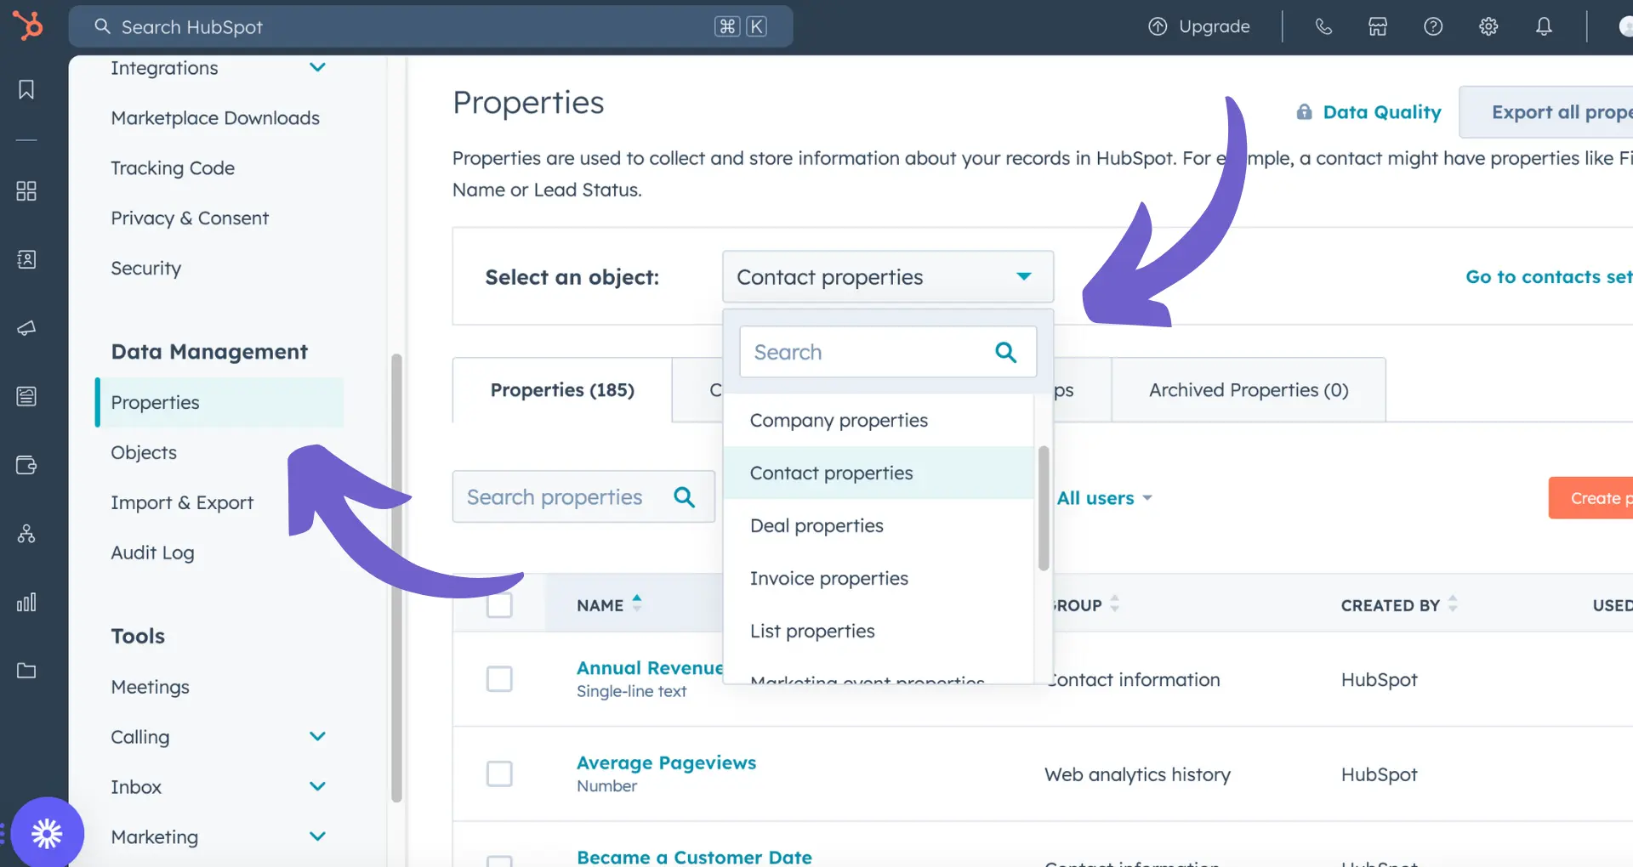Focus the Search properties input field

[x=583, y=496]
